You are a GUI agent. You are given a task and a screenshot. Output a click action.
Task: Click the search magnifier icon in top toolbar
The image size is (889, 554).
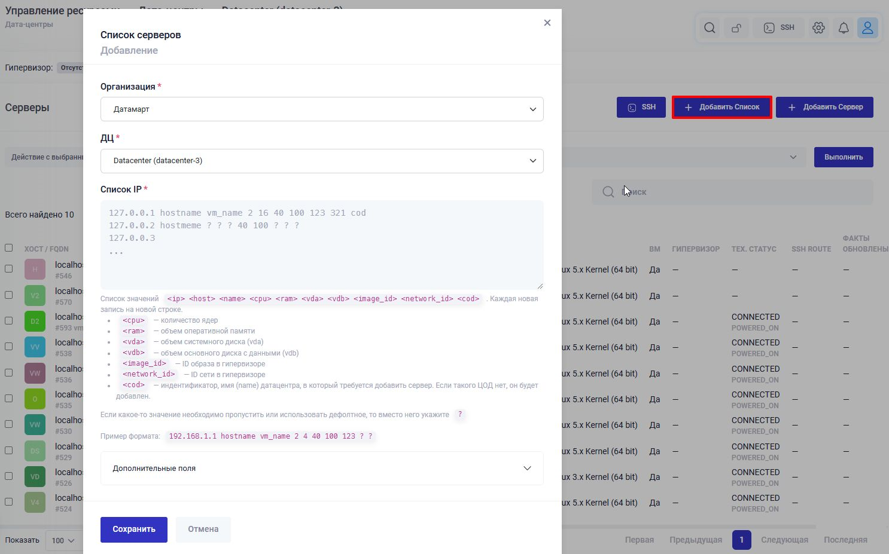tap(710, 28)
